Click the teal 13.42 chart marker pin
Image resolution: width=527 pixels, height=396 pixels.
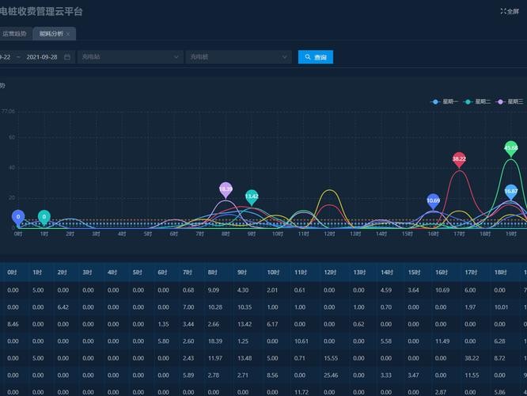(252, 197)
